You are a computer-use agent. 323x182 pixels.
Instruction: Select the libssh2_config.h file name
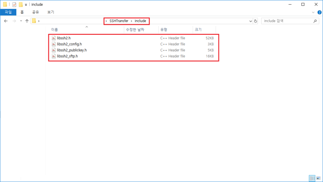[x=69, y=44]
